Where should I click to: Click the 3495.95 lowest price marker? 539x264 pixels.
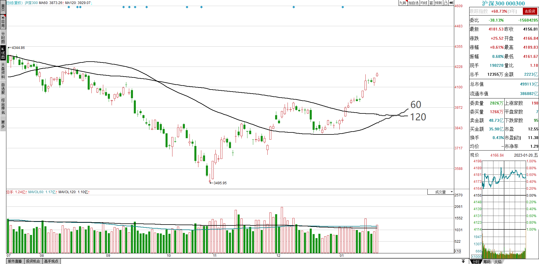[220, 183]
